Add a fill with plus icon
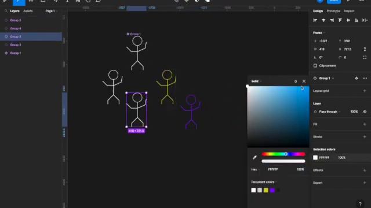The image size is (371, 208). tap(365, 124)
